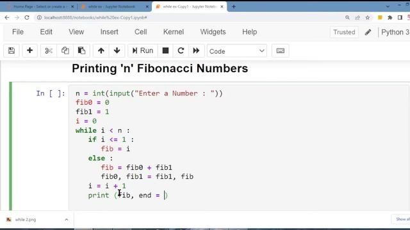
Task: Insert a cell below using the plus icon
Action: [30, 50]
